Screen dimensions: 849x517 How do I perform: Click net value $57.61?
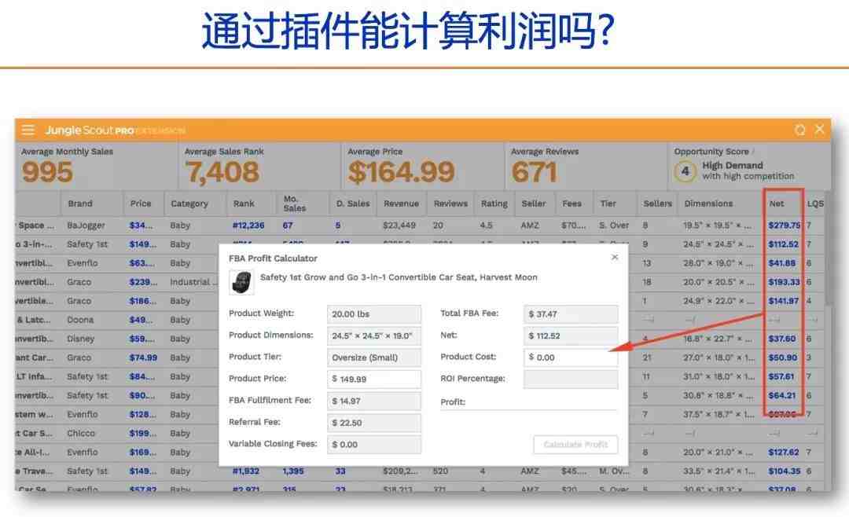click(x=781, y=377)
